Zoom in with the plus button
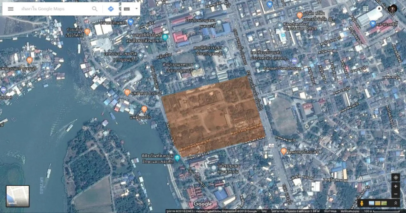The height and width of the screenshot is (213, 406). [x=395, y=186]
